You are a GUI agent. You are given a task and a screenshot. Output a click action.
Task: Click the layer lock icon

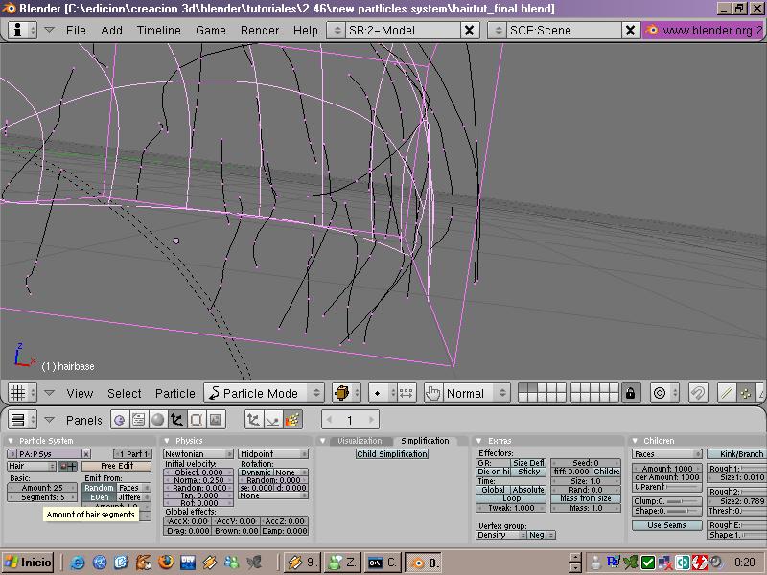click(x=630, y=393)
